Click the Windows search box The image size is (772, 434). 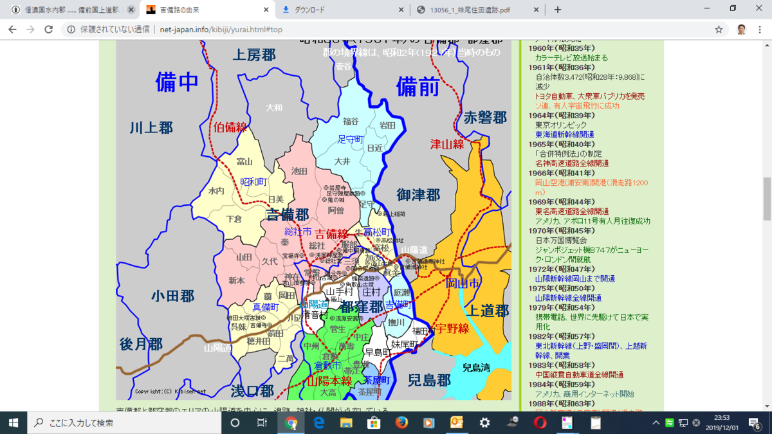[124, 422]
